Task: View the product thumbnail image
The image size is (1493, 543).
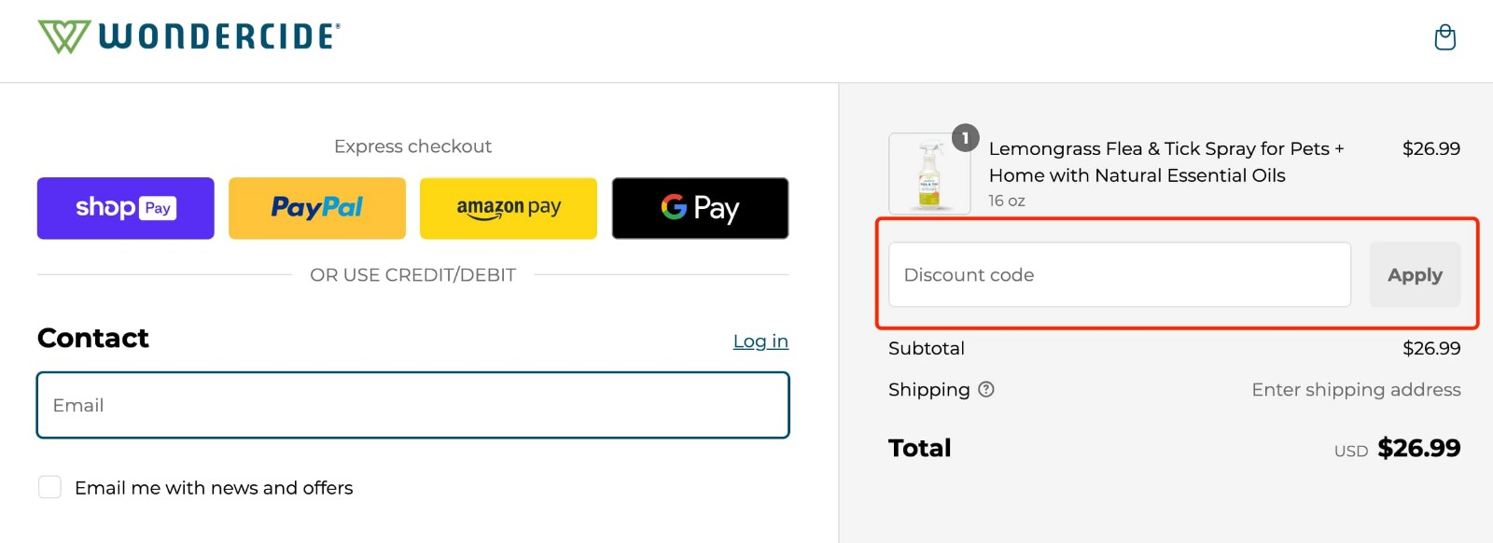Action: point(928,174)
